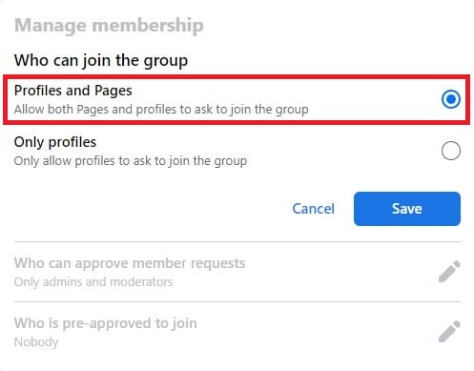
Task: Click 'Allow both Pages and profiles' description
Action: 161,110
